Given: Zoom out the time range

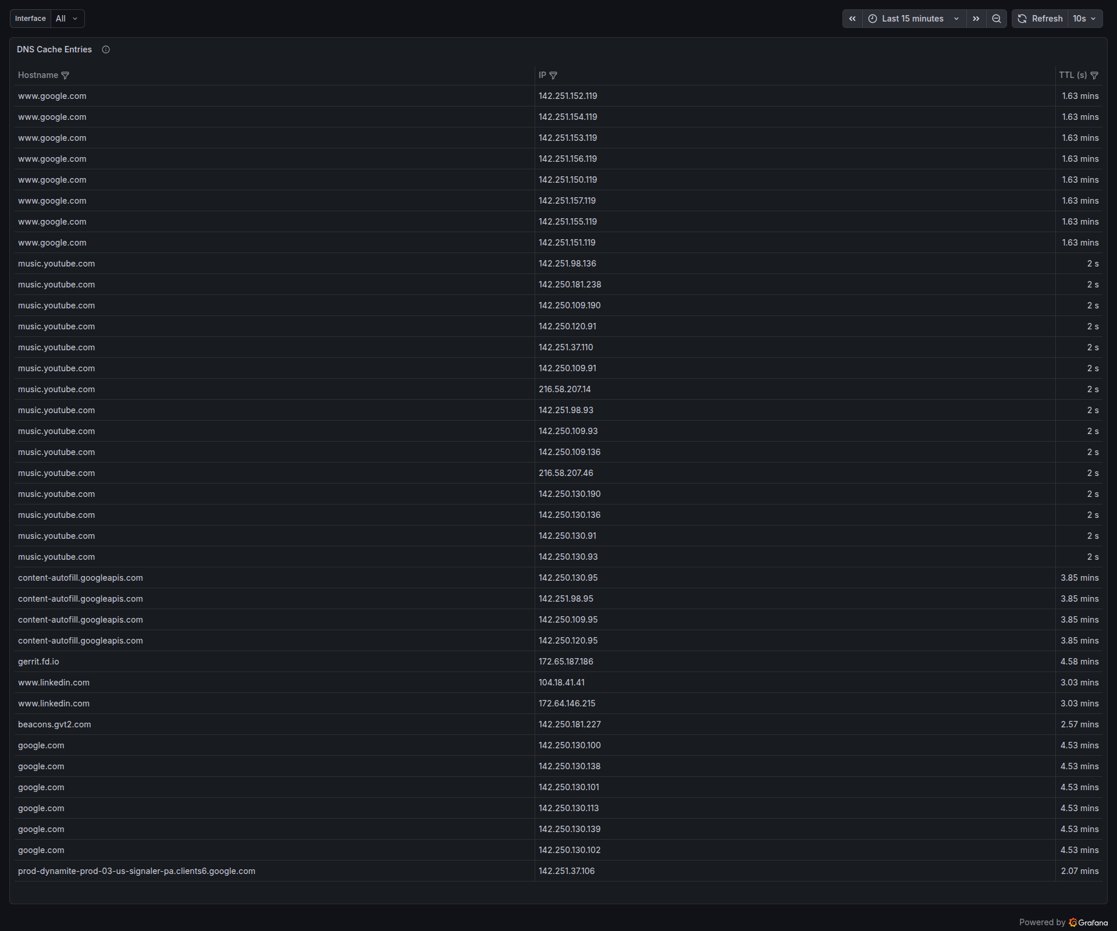Looking at the screenshot, I should click(996, 18).
